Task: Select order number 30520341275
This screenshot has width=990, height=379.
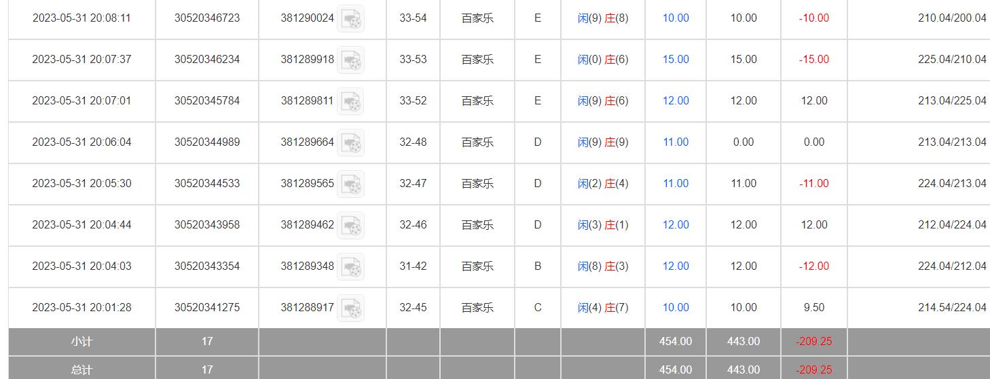Action: click(x=207, y=308)
